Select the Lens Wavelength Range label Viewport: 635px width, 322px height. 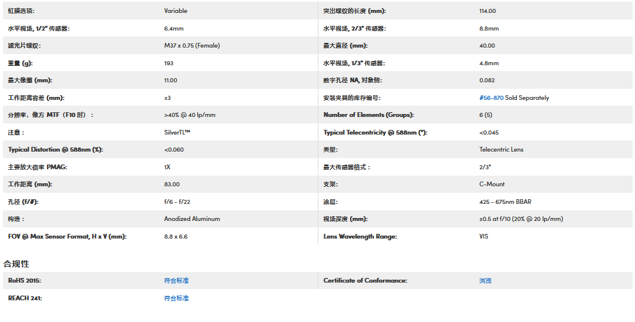360,237
